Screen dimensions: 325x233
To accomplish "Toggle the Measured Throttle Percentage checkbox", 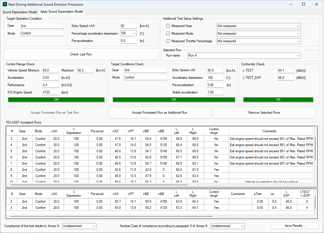I will click(168, 41).
